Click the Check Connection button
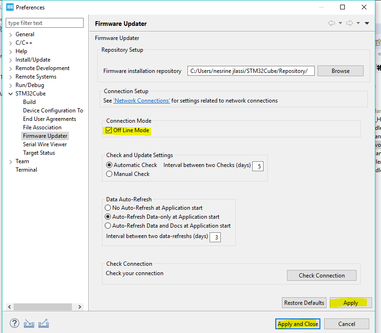Viewport: 381px width, 333px height. click(x=322, y=275)
